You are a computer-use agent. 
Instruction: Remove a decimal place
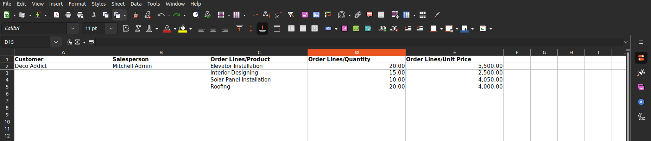[x=394, y=28]
